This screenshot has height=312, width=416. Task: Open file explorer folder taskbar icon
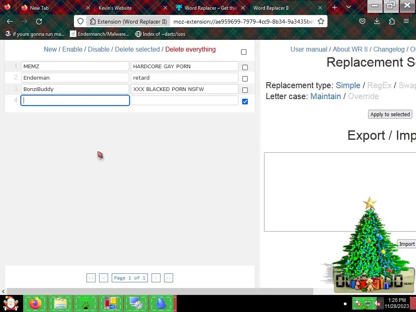pyautogui.click(x=61, y=303)
